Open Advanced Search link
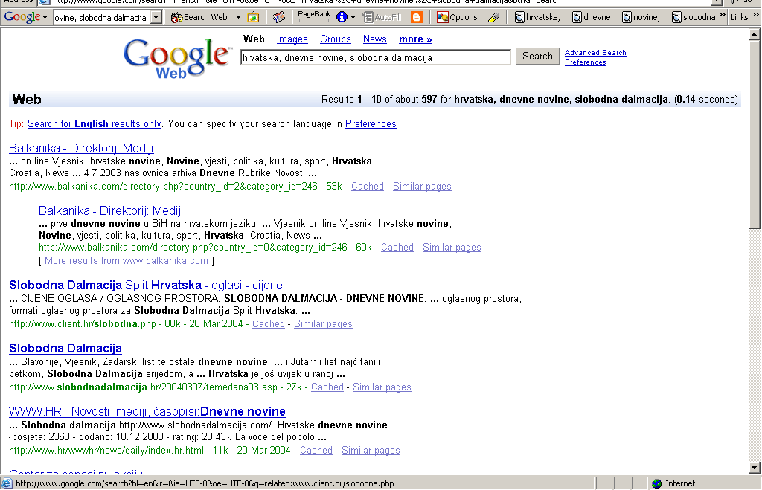The height and width of the screenshot is (490, 762). 595,53
